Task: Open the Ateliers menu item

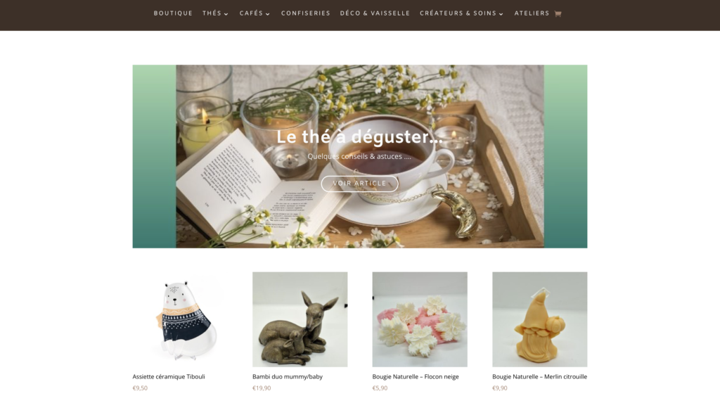Action: 532,13
